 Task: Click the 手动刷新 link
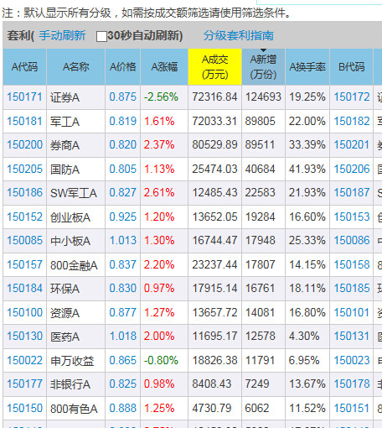pyautogui.click(x=62, y=35)
